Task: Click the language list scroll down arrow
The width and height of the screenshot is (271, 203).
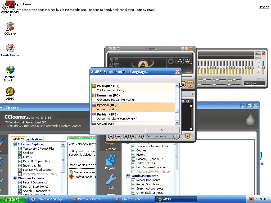Action: [177, 123]
